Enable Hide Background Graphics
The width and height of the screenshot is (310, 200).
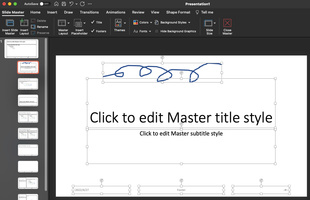157,31
